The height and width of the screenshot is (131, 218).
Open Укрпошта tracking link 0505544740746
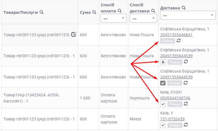[x=175, y=98]
